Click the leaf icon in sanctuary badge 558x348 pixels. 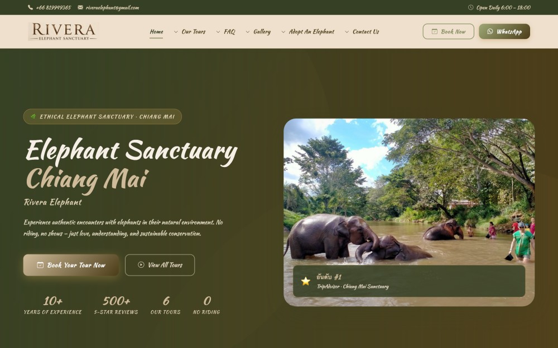[33, 116]
